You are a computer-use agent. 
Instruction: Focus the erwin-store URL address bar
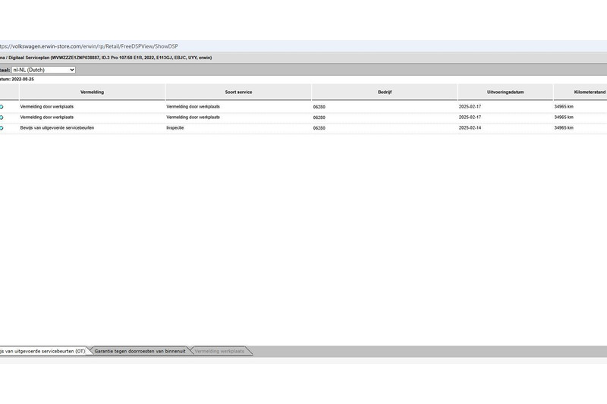tap(91, 46)
